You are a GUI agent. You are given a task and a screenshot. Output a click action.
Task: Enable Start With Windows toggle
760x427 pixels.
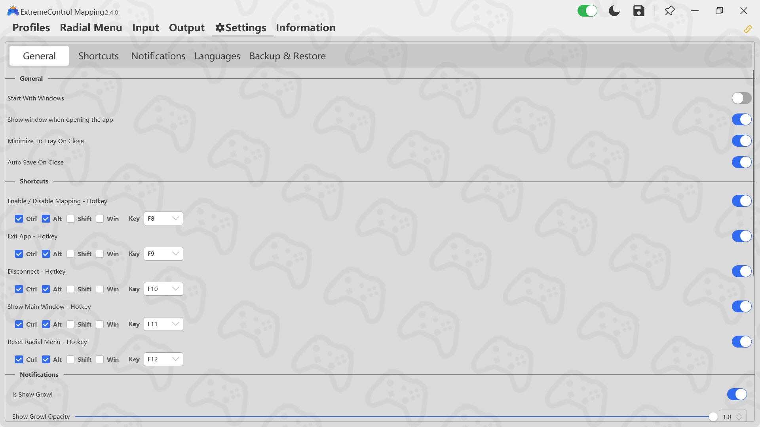(741, 98)
